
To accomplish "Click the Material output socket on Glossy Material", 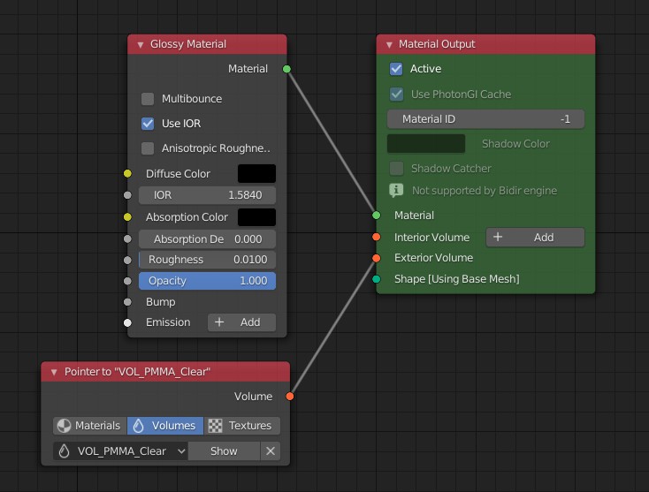I will click(x=286, y=69).
